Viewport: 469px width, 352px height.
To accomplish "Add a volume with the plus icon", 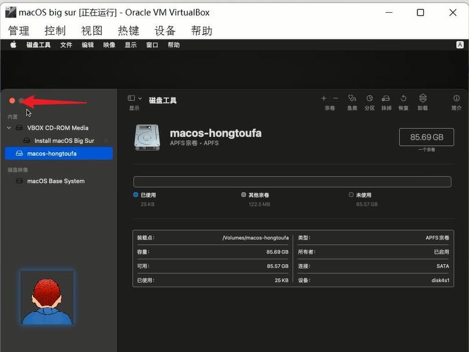I will (x=324, y=99).
